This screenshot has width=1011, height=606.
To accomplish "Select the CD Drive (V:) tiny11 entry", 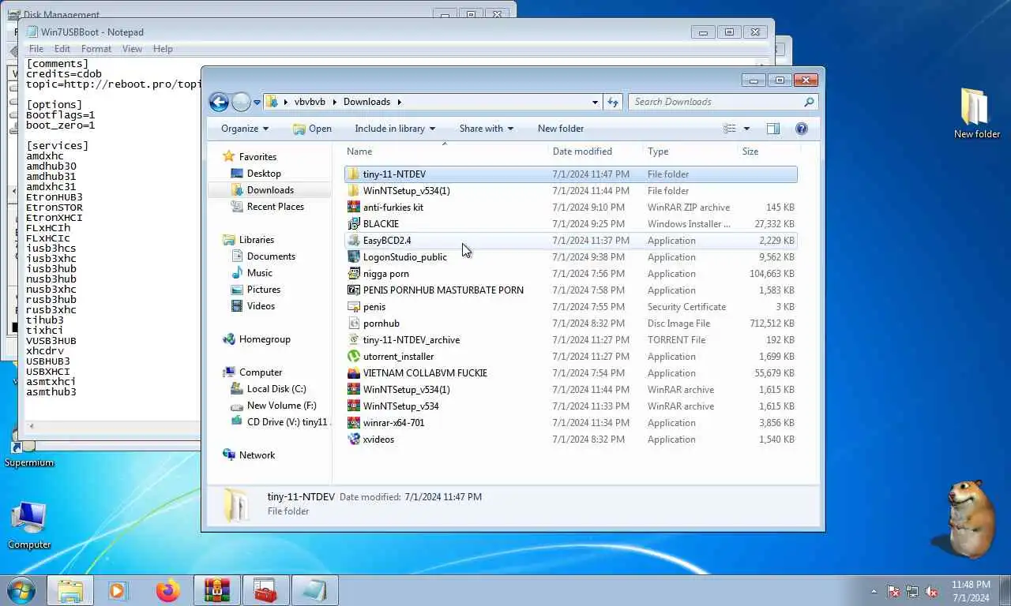I will pyautogui.click(x=280, y=422).
